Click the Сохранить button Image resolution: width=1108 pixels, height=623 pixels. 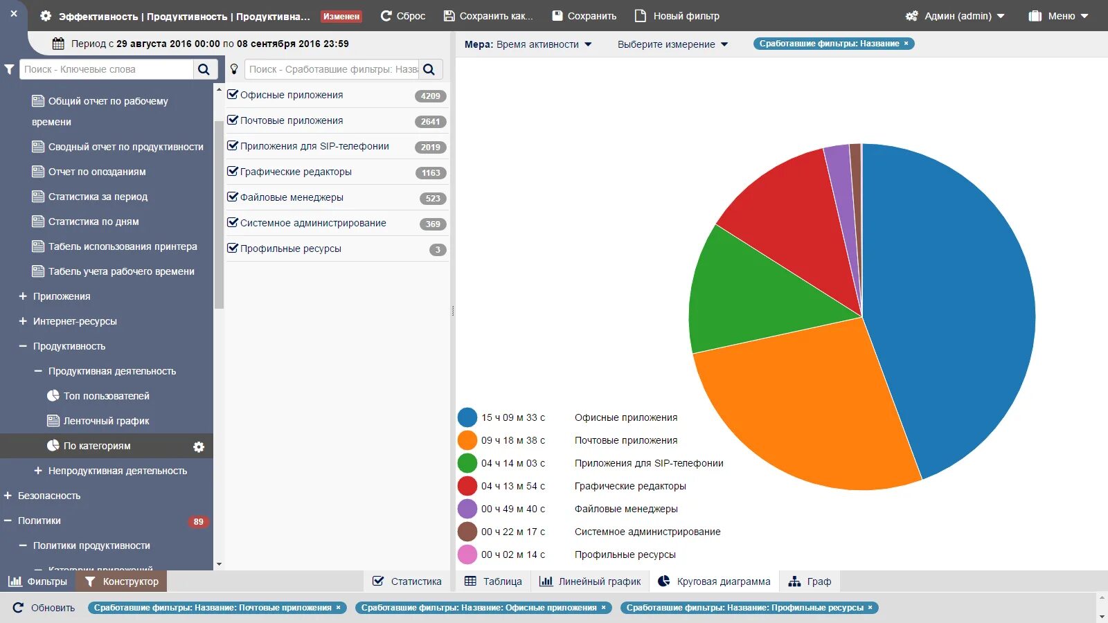[584, 15]
